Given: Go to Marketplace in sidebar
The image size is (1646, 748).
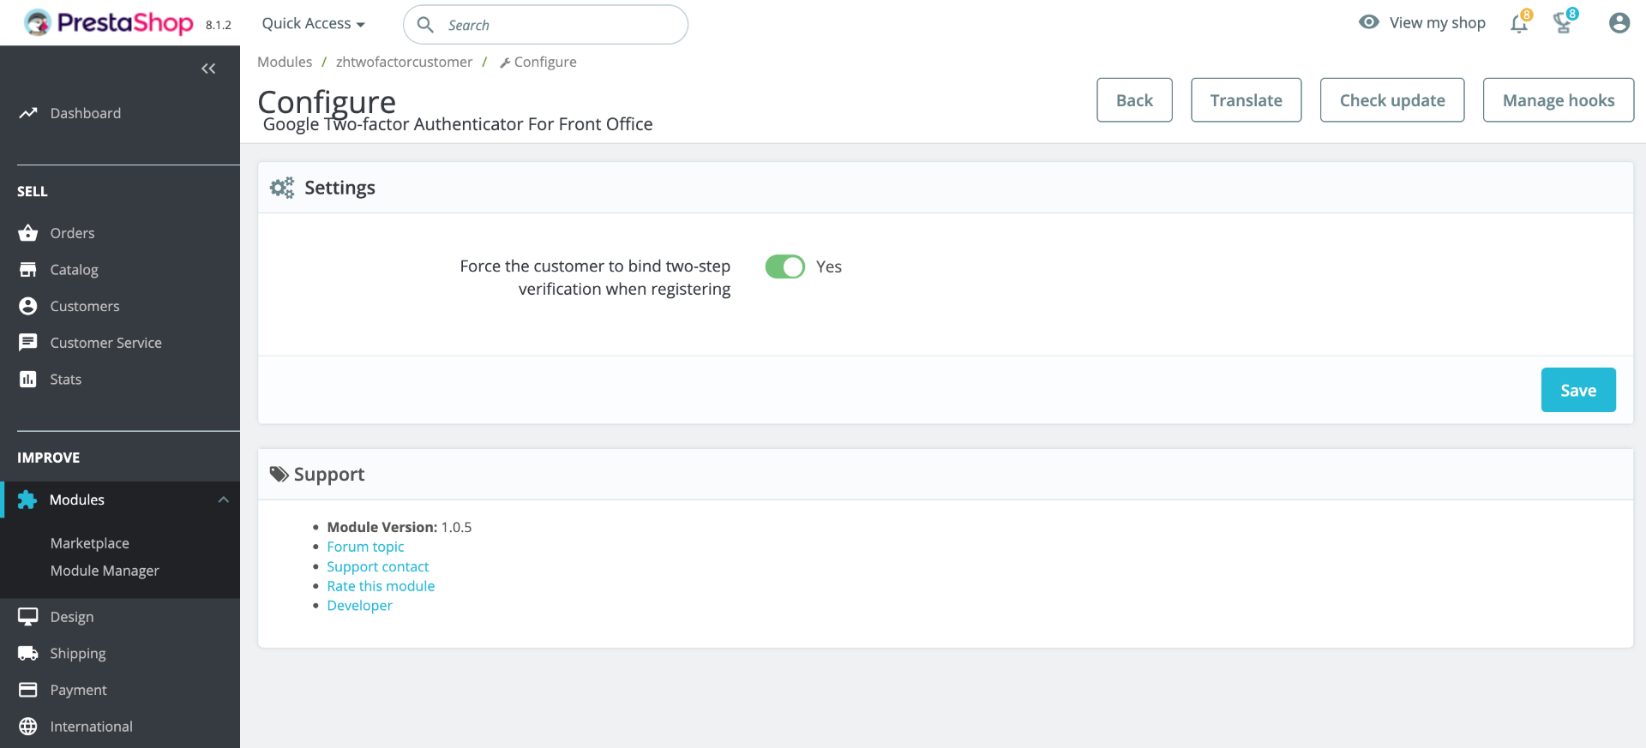Looking at the screenshot, I should click(90, 543).
